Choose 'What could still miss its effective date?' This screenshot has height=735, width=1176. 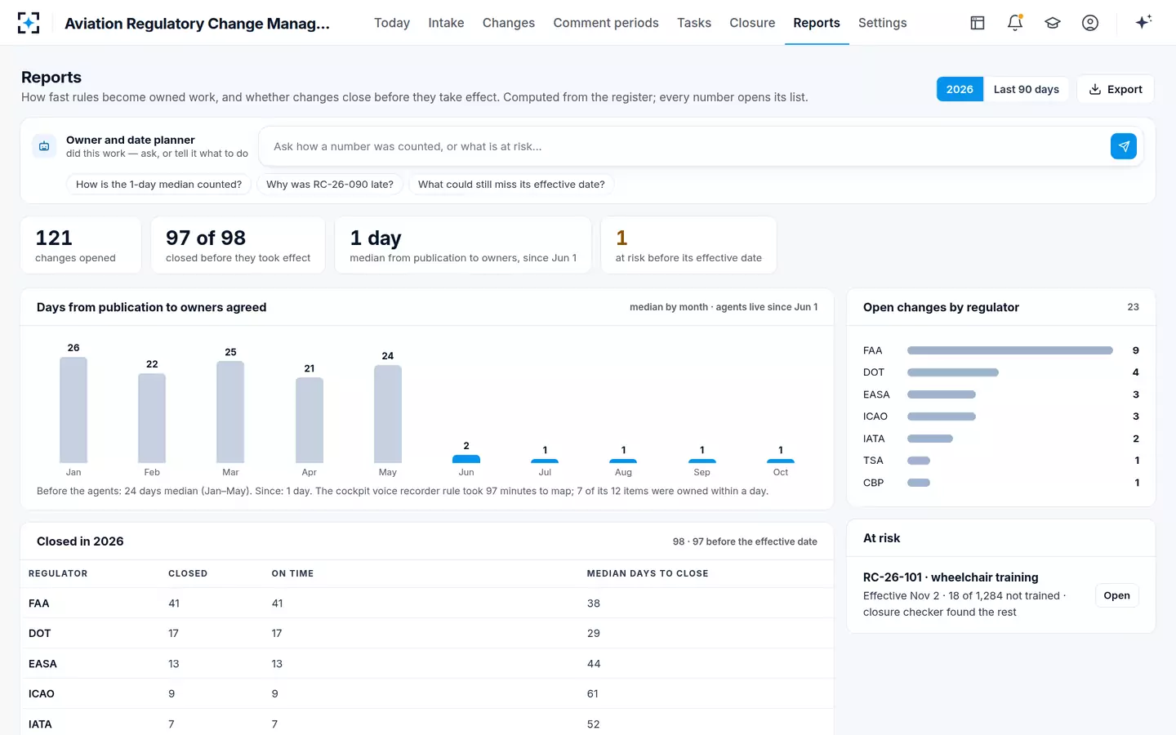[511, 185]
